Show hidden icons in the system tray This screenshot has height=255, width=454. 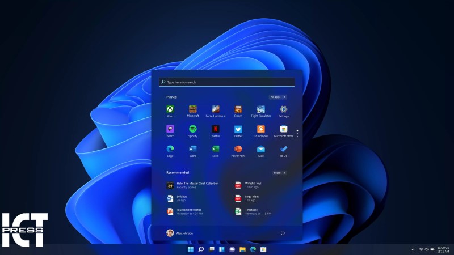pyautogui.click(x=413, y=249)
